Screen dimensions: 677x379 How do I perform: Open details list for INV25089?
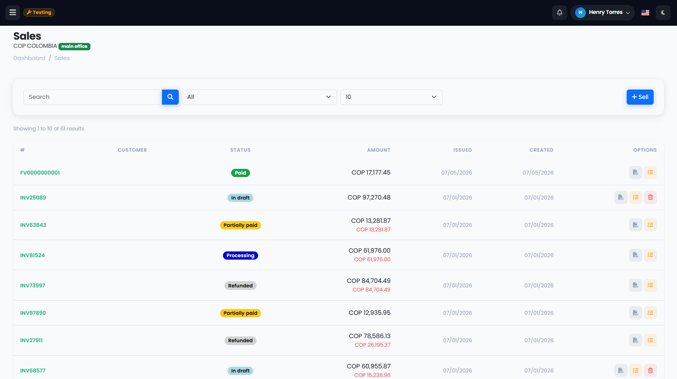click(x=635, y=197)
